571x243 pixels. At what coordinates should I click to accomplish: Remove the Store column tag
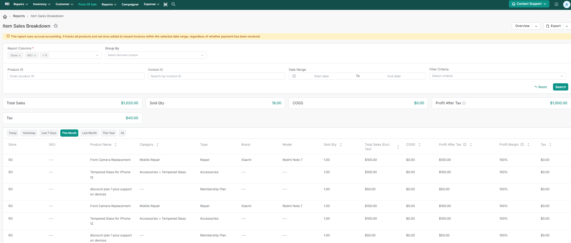[x=20, y=55]
